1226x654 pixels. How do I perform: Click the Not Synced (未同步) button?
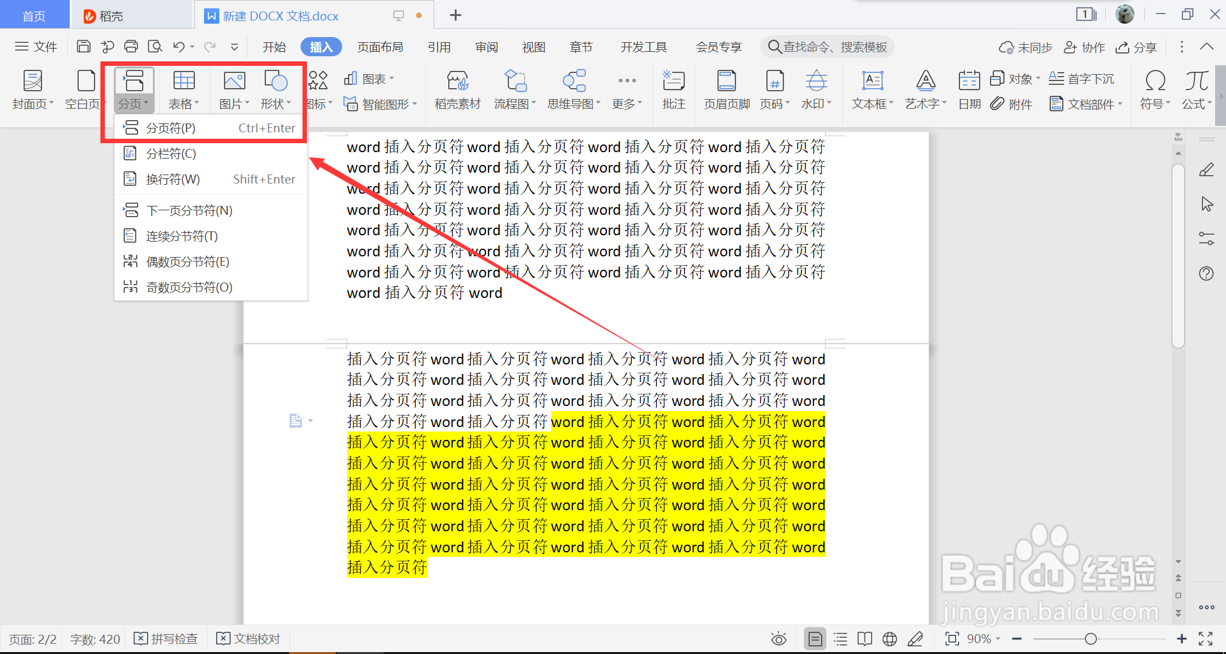coord(1025,47)
